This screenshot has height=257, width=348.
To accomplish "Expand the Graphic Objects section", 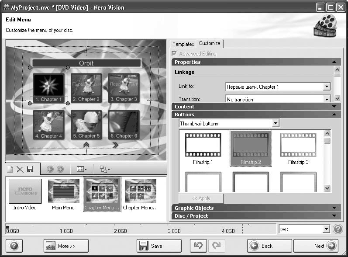I will point(255,208).
